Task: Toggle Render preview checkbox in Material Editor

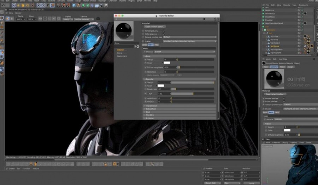Action: click(164, 31)
